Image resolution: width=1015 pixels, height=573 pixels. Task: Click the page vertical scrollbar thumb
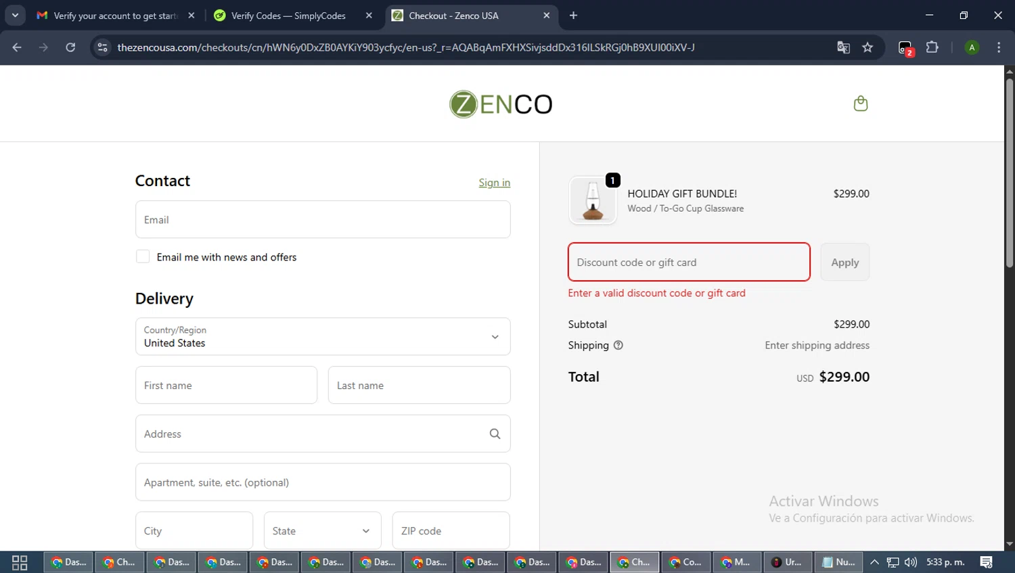point(1010,173)
